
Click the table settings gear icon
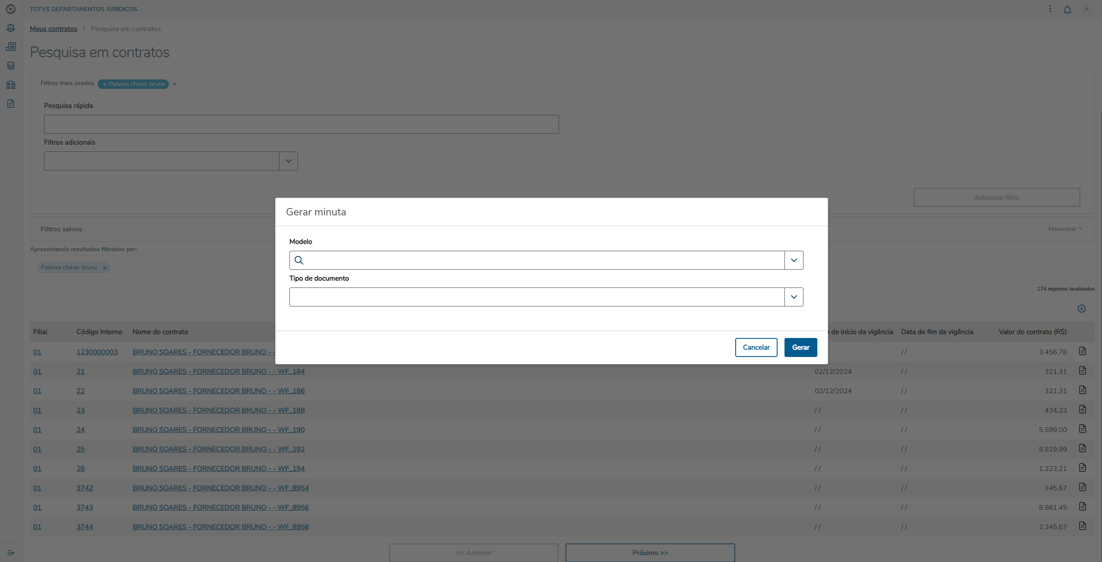(x=1081, y=309)
